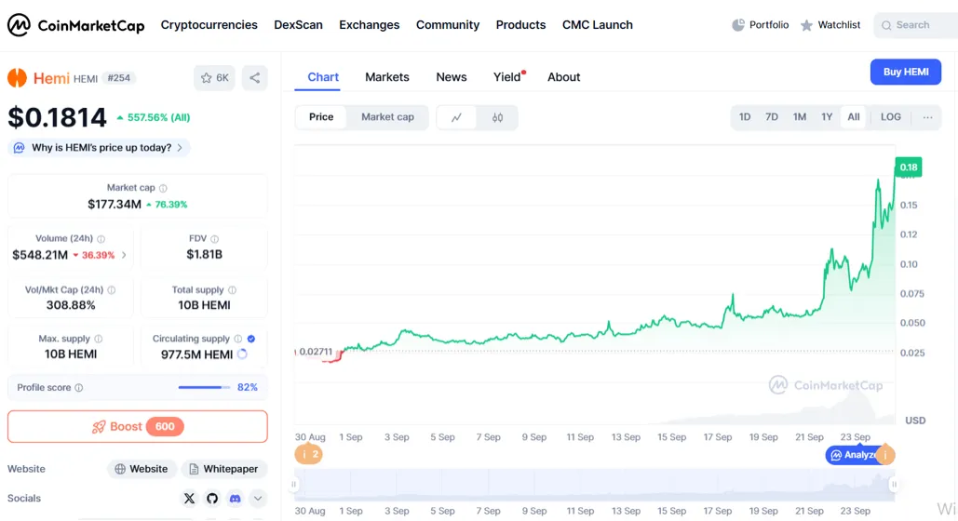Toggle LOG scale on chart
This screenshot has width=958, height=521.
pos(890,117)
